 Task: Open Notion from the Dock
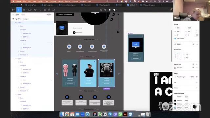coord(105,114)
